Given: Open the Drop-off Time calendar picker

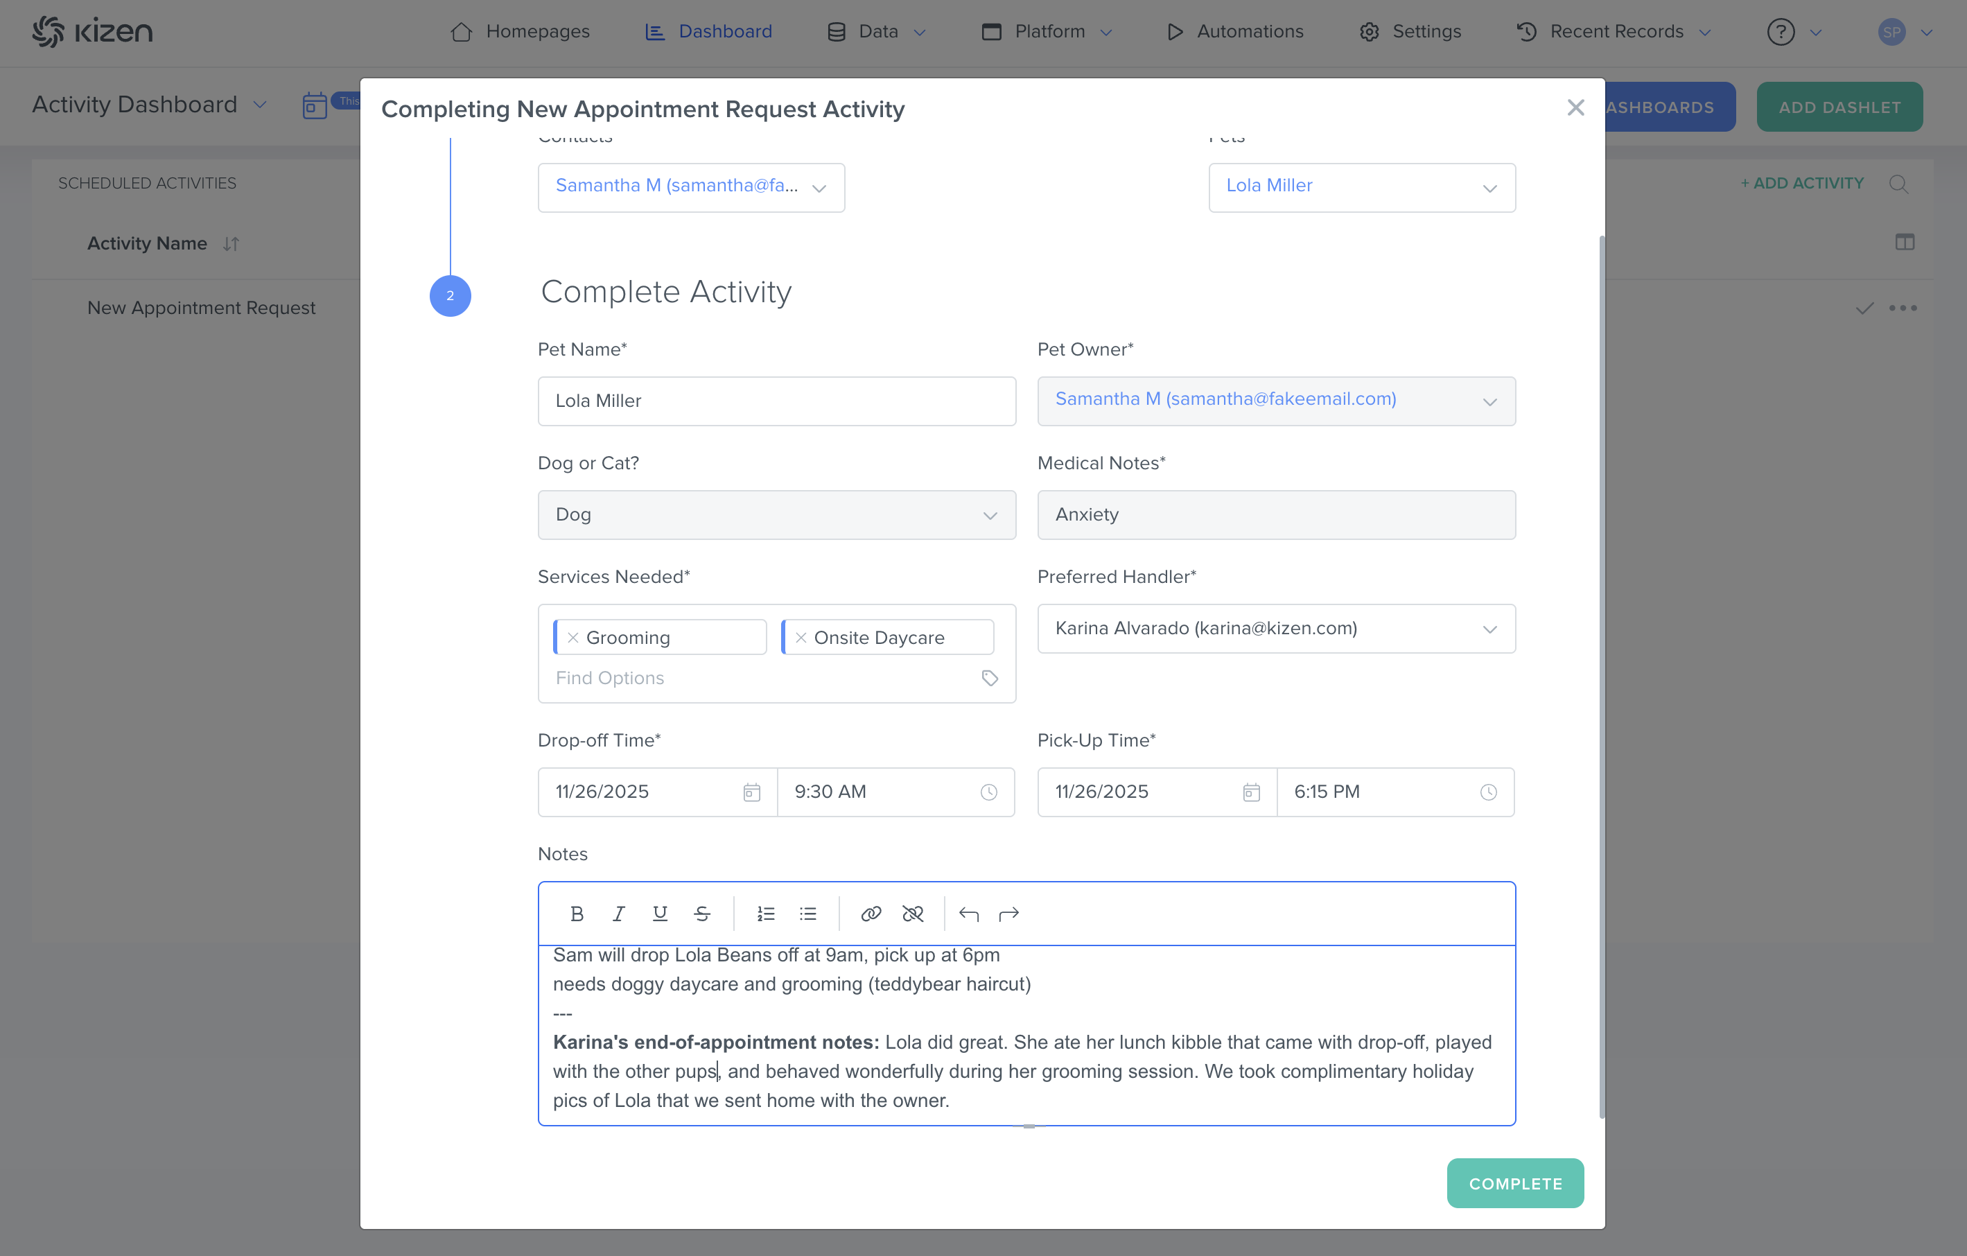Looking at the screenshot, I should tap(751, 792).
